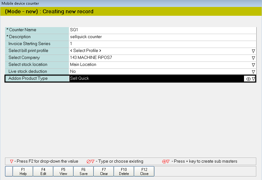Image resolution: width=262 pixels, height=180 pixels.
Task: Click the 'Counter Name' label
Action: (22, 30)
